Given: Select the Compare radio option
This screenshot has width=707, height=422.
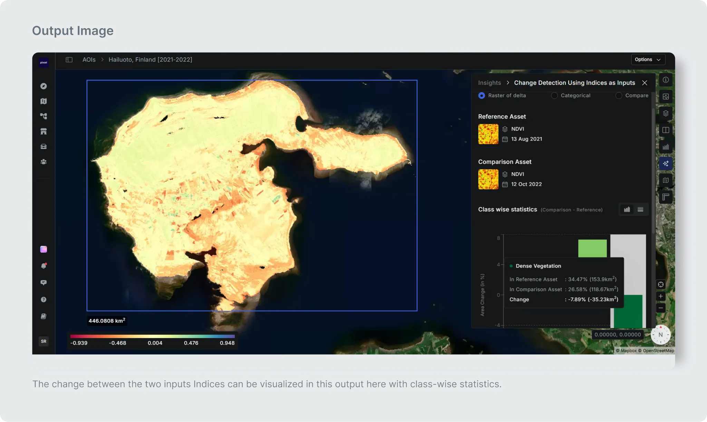Looking at the screenshot, I should click(x=619, y=96).
